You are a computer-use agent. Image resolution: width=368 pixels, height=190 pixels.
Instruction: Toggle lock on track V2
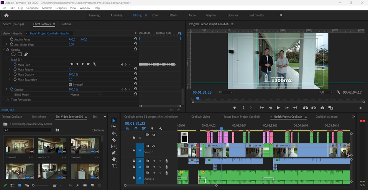(x=134, y=138)
